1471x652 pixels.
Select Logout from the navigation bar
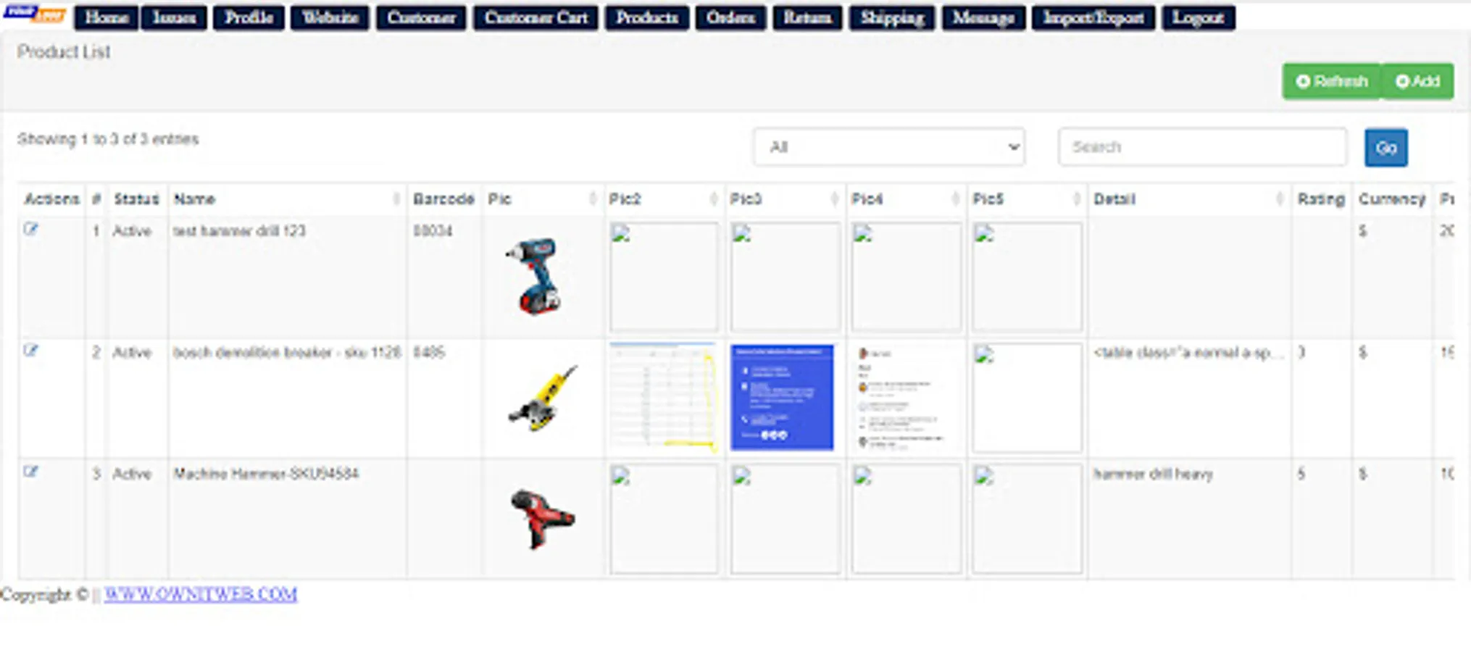pyautogui.click(x=1197, y=17)
